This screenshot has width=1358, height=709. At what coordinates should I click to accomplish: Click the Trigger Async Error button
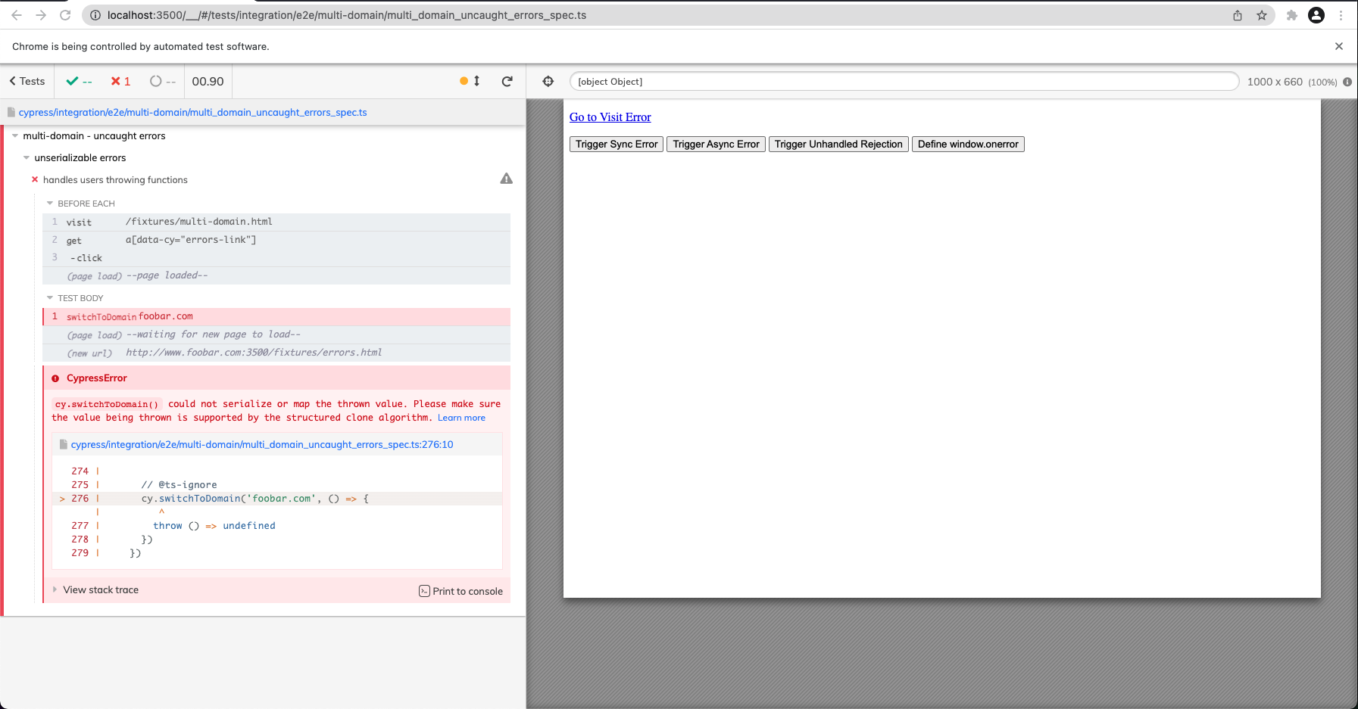pos(716,144)
